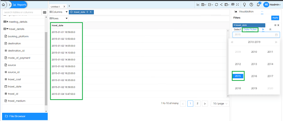The width and height of the screenshot is (283, 121).
Task: Open the three-dots tab in right panel
Action: [x=262, y=11]
